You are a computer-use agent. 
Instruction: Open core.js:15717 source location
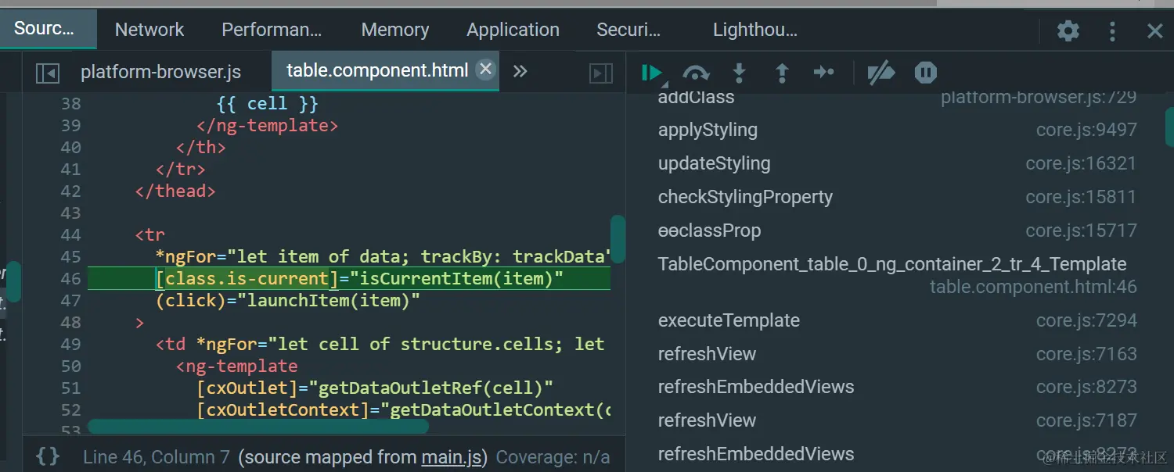[1081, 231]
